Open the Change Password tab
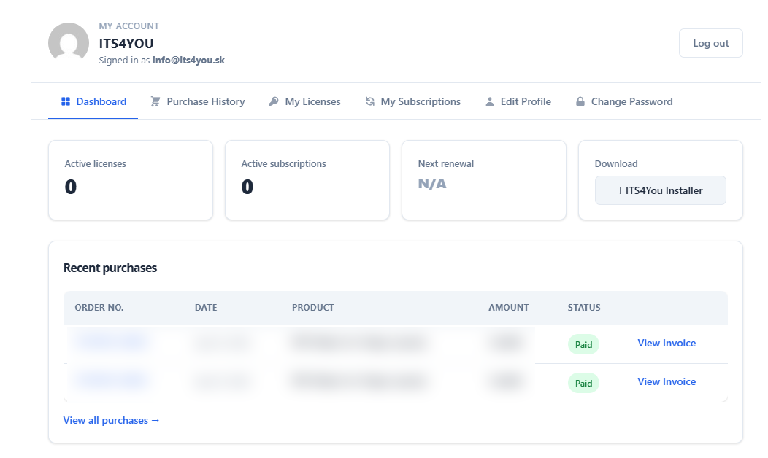The image size is (768, 458). click(x=624, y=101)
